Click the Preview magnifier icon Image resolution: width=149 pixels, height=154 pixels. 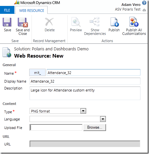76,22
